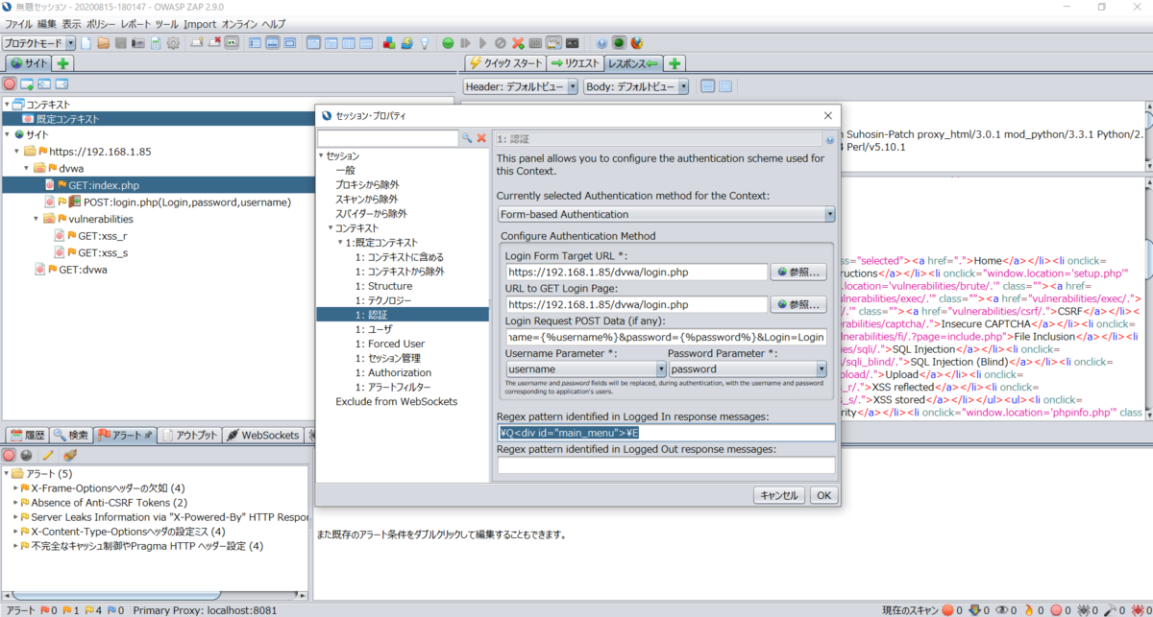Screen dimensions: 1153x617
Task: Click the search icon in session properties
Action: (467, 138)
